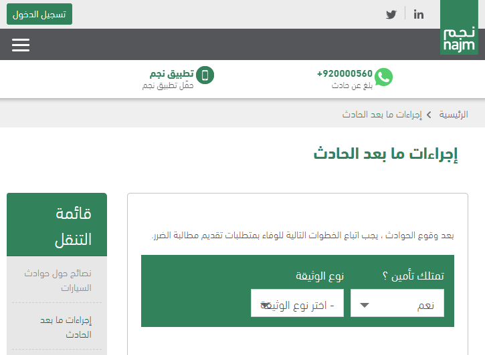Click the green WhatsApp icon
Screen dimensions: 485x355
pos(383,77)
